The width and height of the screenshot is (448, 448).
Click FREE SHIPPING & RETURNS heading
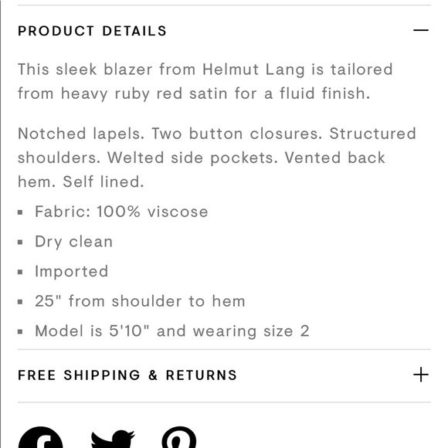pos(127,375)
